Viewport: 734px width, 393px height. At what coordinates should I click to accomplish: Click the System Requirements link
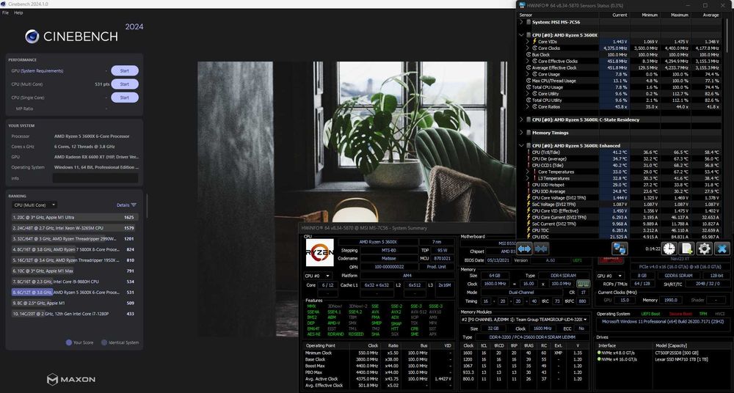[42, 70]
